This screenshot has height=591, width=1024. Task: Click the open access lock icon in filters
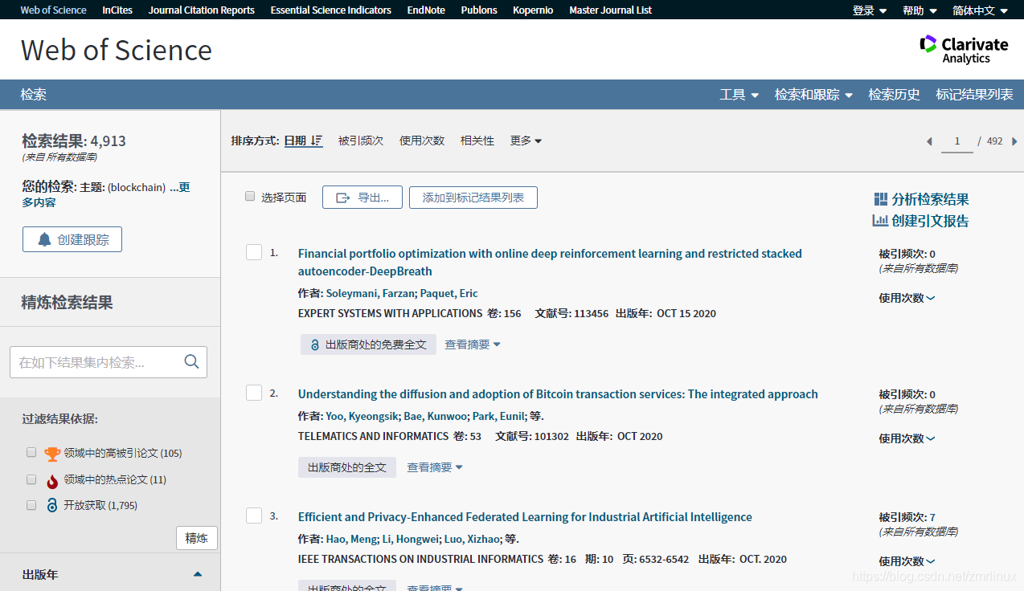pos(52,505)
